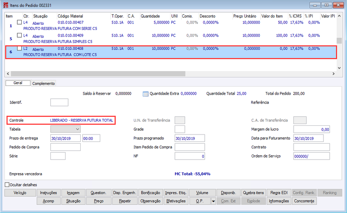Click the down arrow of list scrollbar

coord(339,68)
